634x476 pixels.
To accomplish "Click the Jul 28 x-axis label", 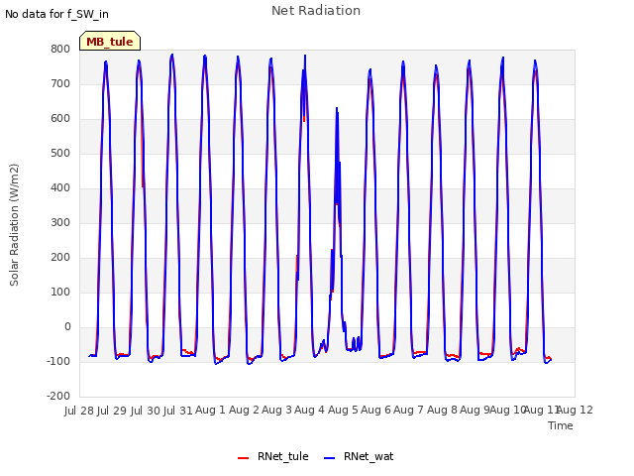I will click(79, 411).
